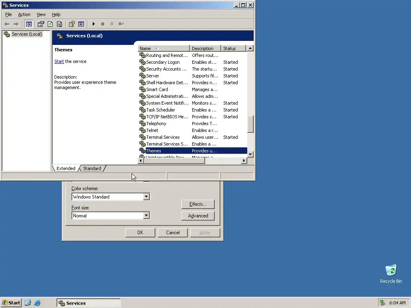Screen dimensions: 411x308
Task: Click the Shell Hardware Detection service icon
Action: click(x=142, y=83)
